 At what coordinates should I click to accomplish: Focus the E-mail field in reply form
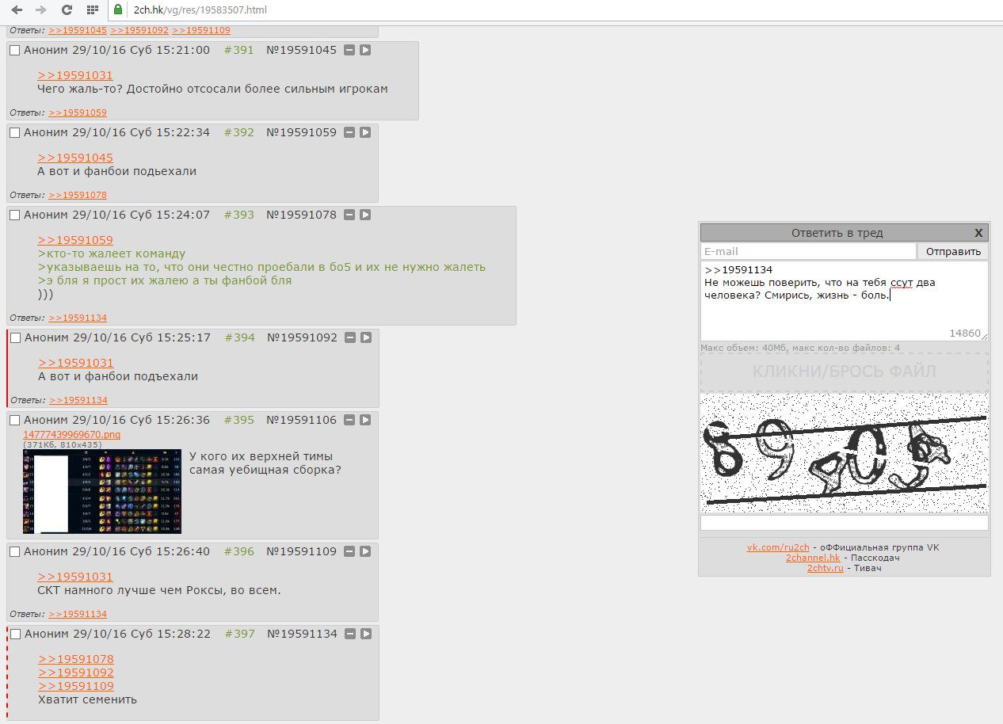click(808, 251)
